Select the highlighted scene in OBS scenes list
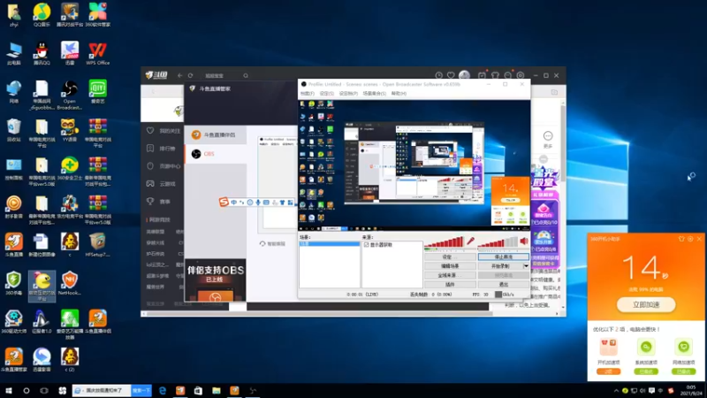Image resolution: width=707 pixels, height=398 pixels. tap(329, 244)
